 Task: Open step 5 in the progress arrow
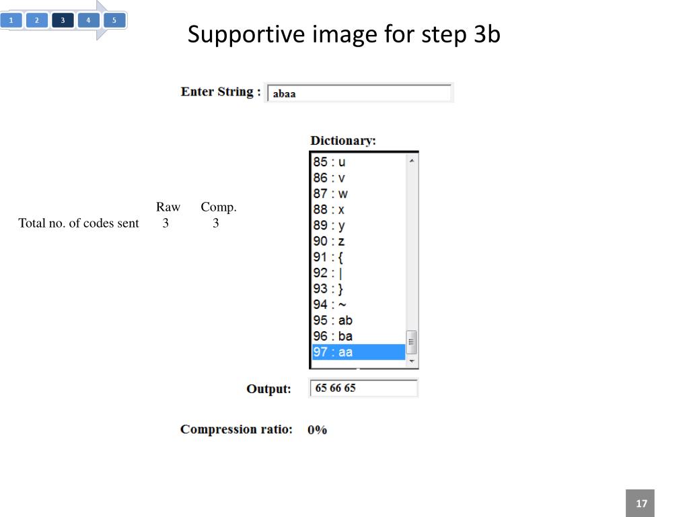114,20
